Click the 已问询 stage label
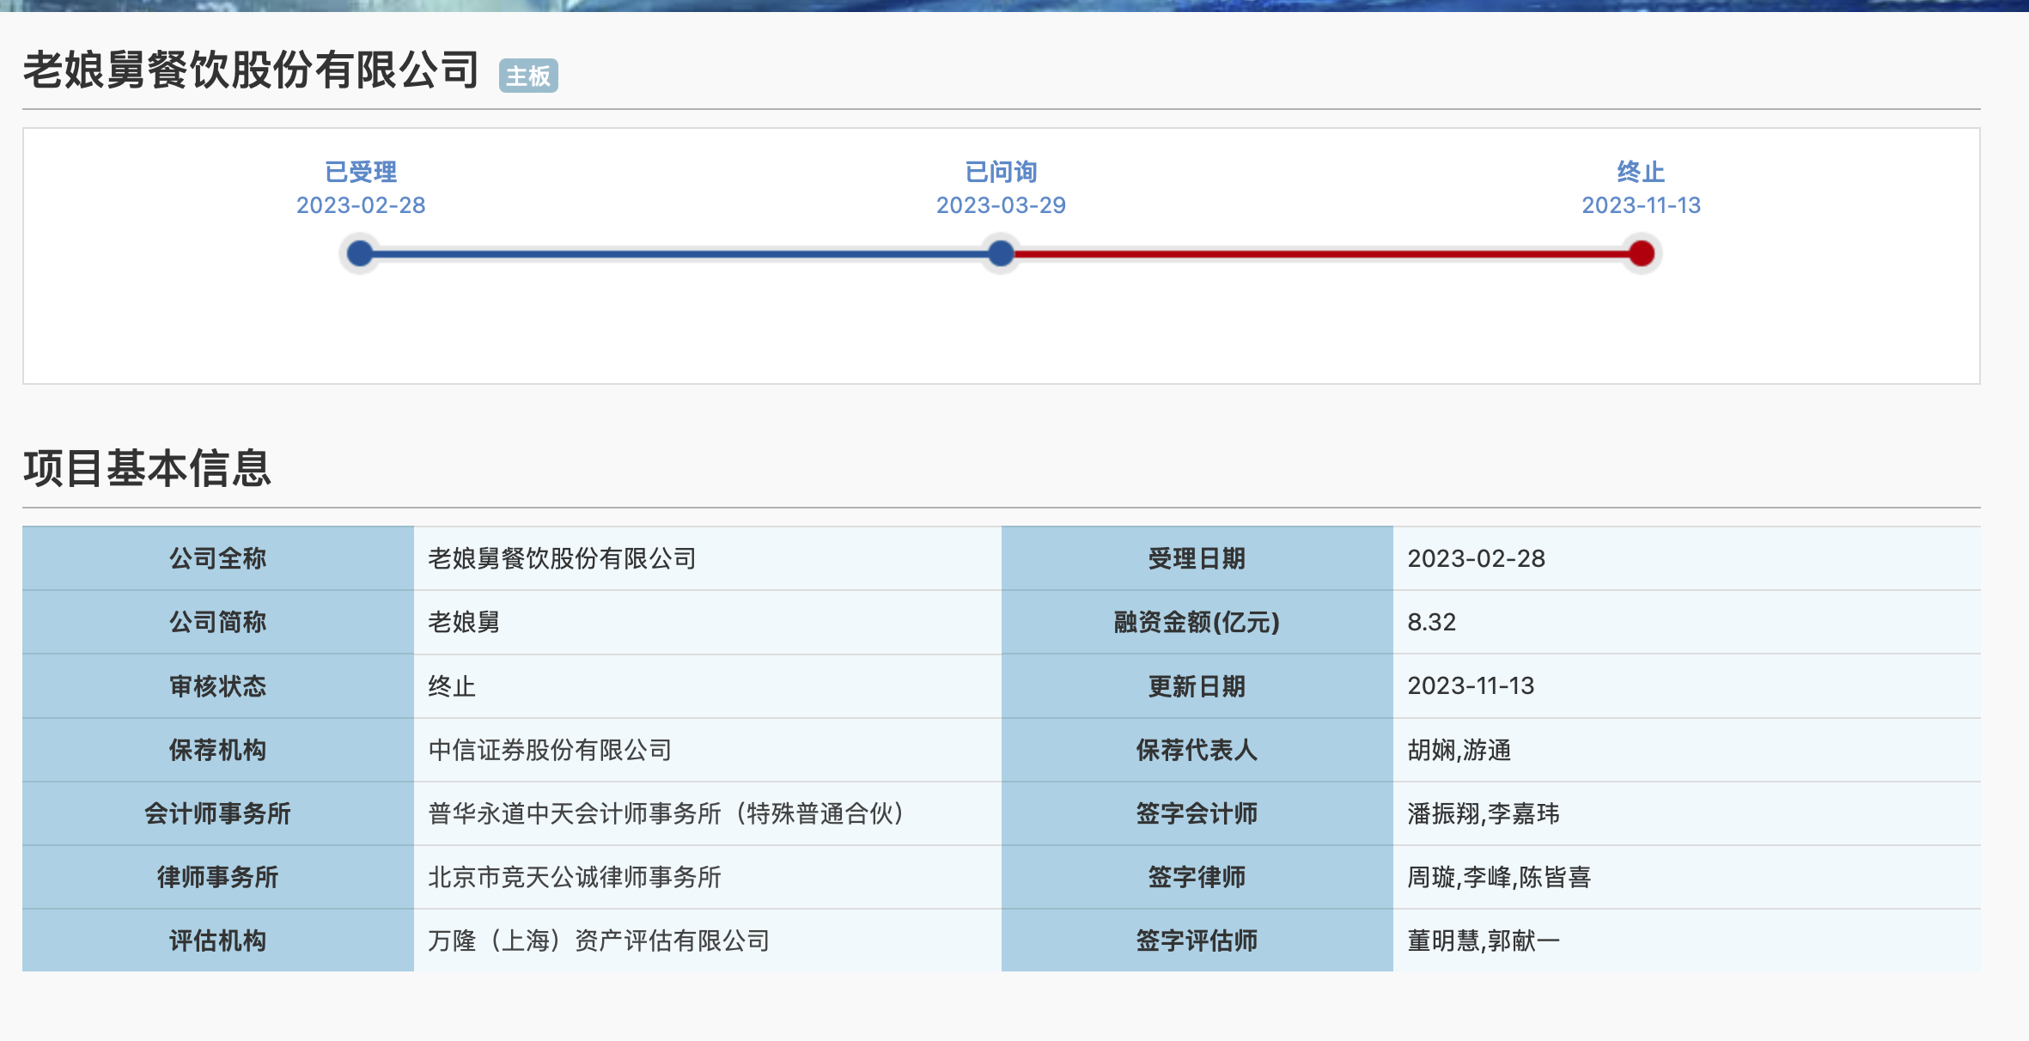 click(x=1001, y=172)
